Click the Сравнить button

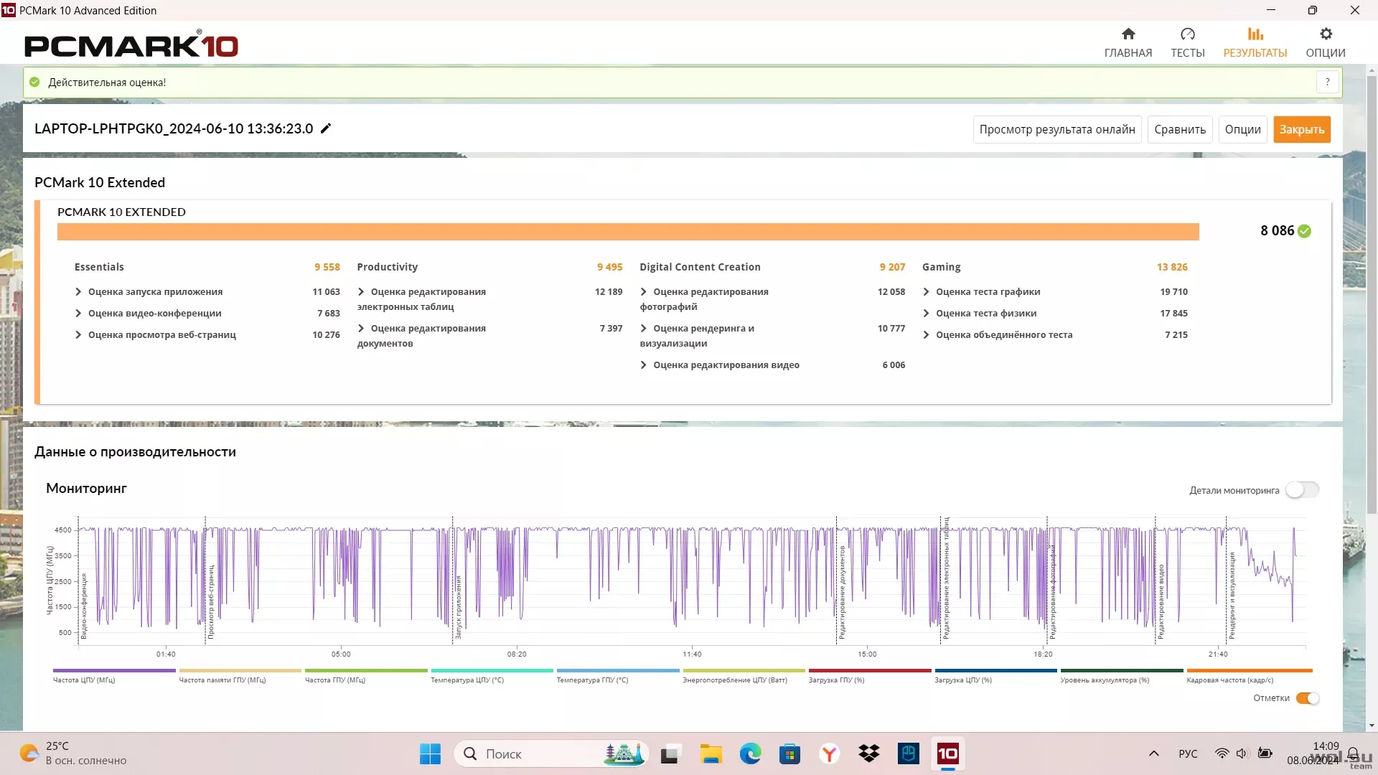1180,130
